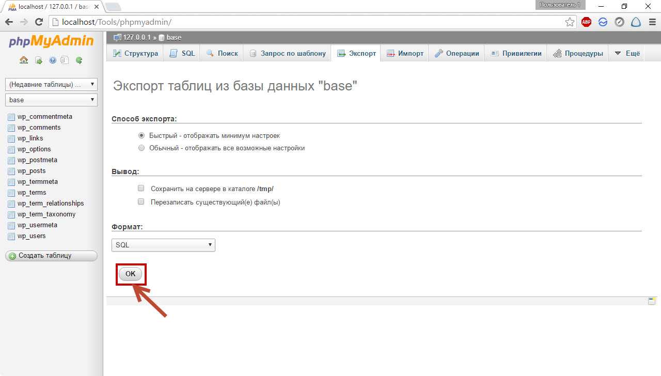
Task: Click the green reload navigation panel icon
Action: pyautogui.click(x=79, y=60)
